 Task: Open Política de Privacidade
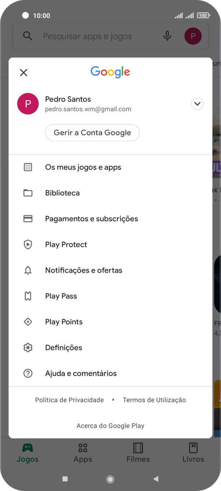(x=69, y=400)
